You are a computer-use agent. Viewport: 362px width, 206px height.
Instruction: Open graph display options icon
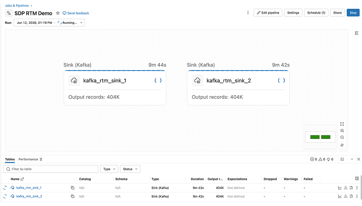click(x=342, y=145)
